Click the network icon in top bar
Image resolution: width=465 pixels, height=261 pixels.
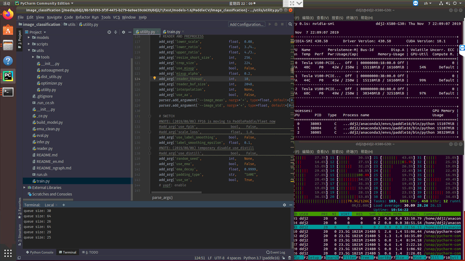pyautogui.click(x=441, y=3)
